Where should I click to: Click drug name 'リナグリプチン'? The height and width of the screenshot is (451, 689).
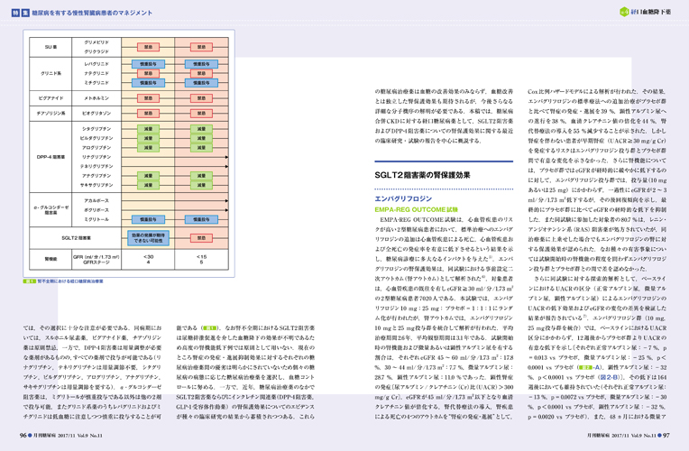(96, 157)
